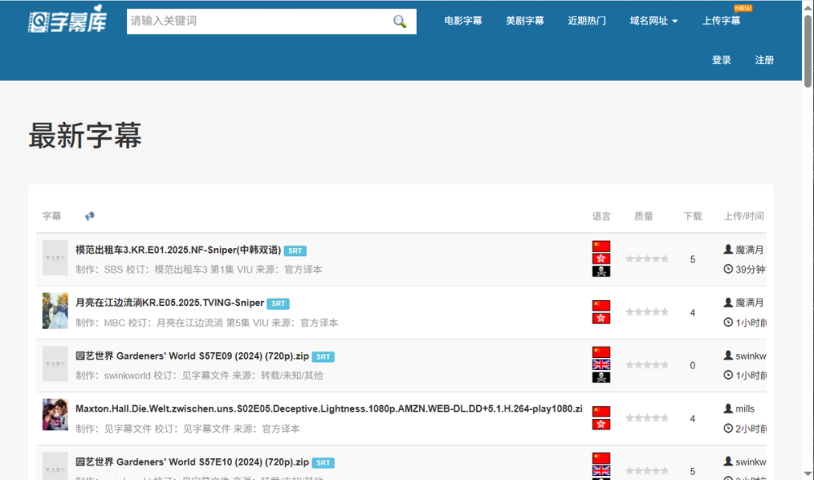Image resolution: width=814 pixels, height=480 pixels.
Task: Click the Hong Kong flag in 模范出租车3 row
Action: point(602,259)
